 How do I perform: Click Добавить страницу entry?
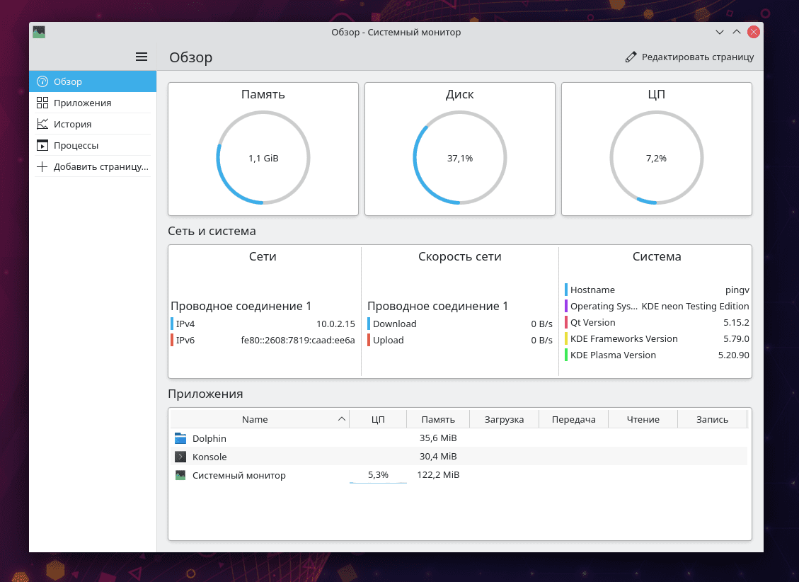(100, 167)
